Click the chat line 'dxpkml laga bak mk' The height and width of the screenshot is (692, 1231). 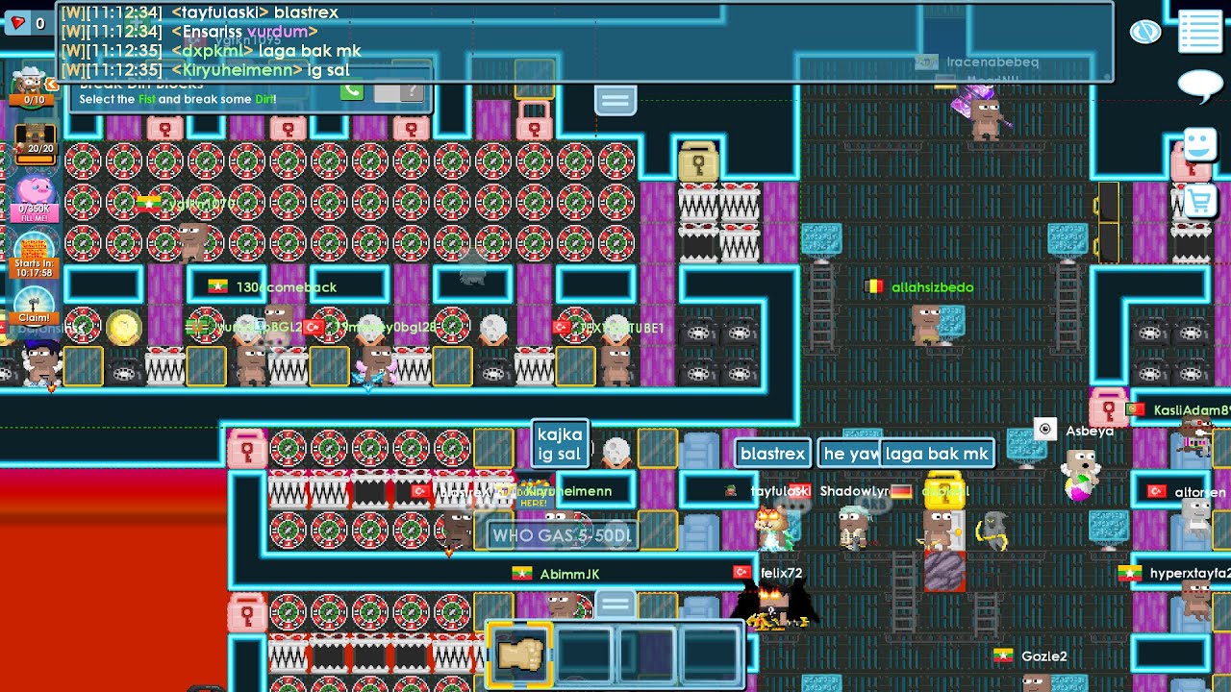tap(211, 51)
